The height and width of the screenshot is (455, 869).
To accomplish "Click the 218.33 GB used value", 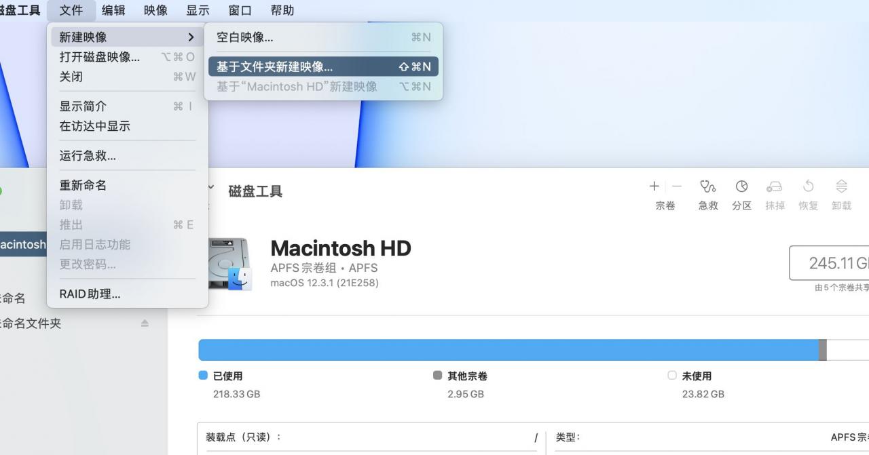I will [236, 394].
